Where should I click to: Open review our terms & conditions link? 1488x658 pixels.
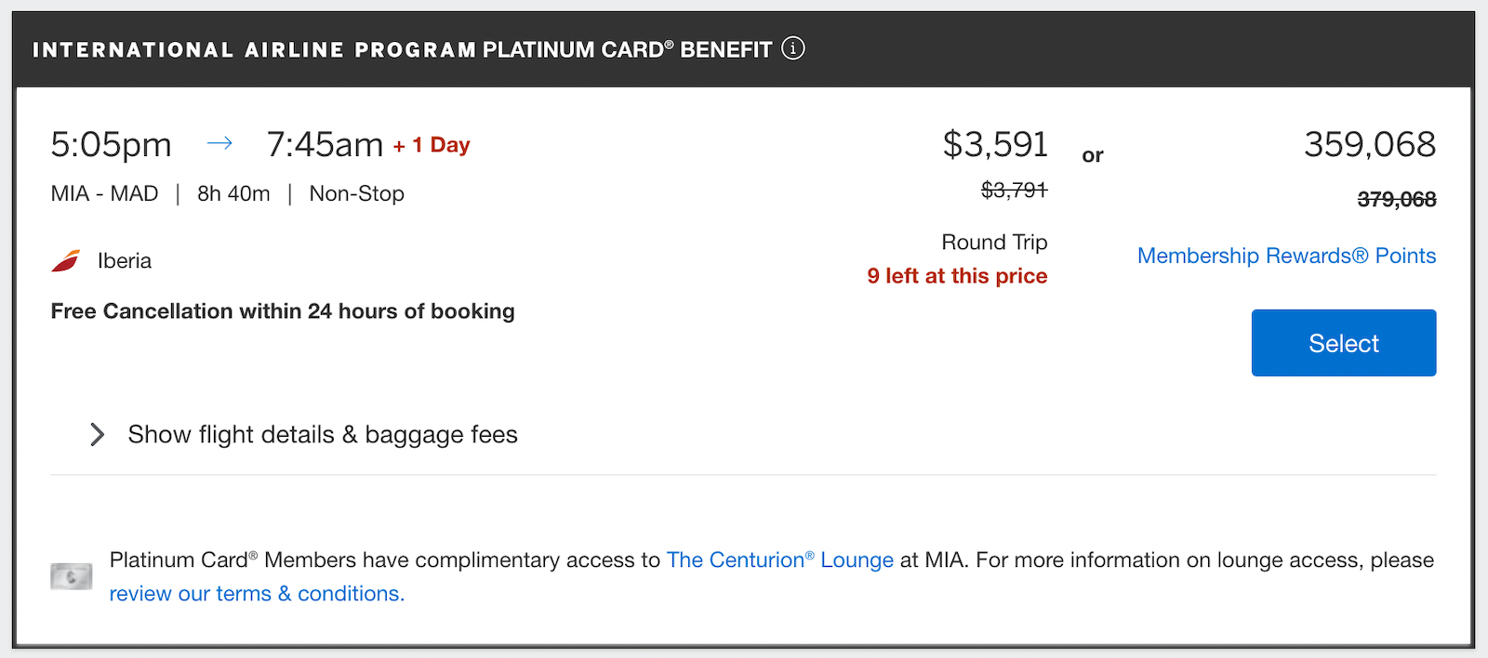(255, 593)
